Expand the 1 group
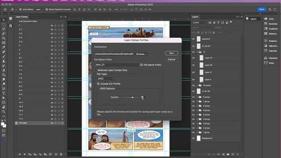The height and width of the screenshot is (158, 281). (x=197, y=133)
